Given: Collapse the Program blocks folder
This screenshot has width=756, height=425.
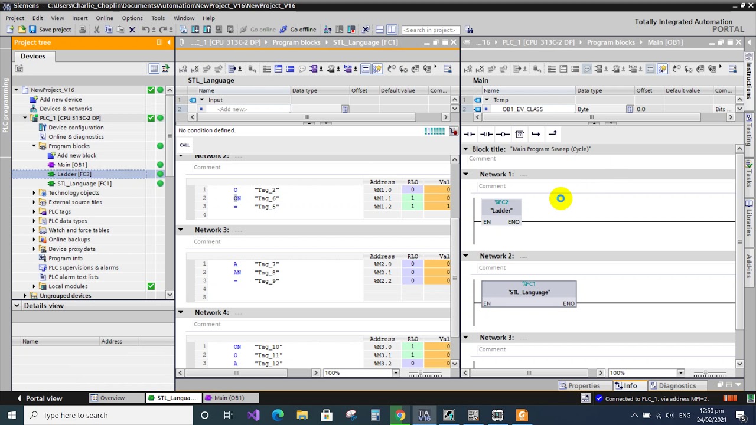Looking at the screenshot, I should (34, 146).
